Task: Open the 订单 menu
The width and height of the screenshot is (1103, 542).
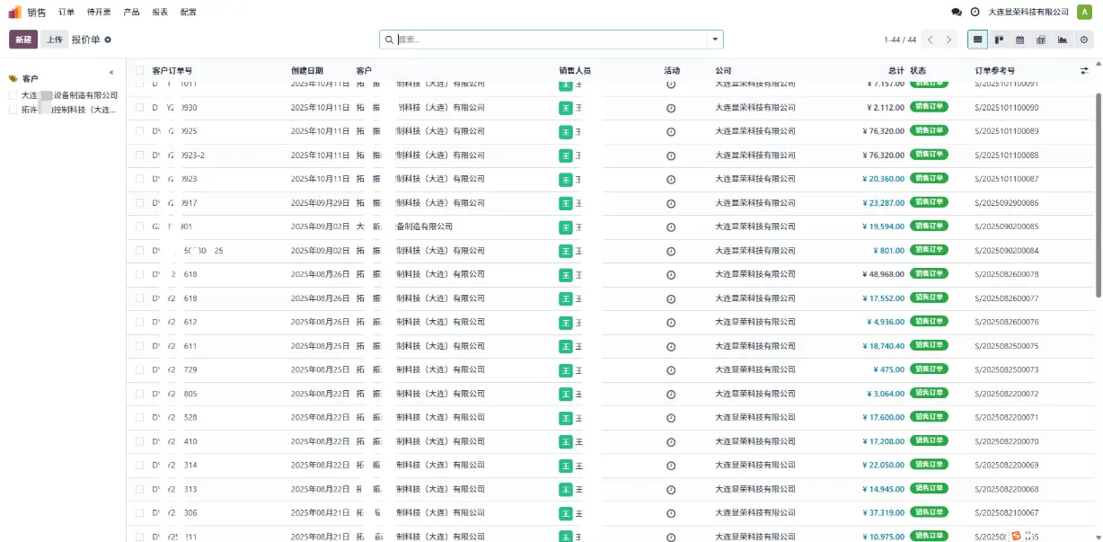Action: click(x=66, y=13)
